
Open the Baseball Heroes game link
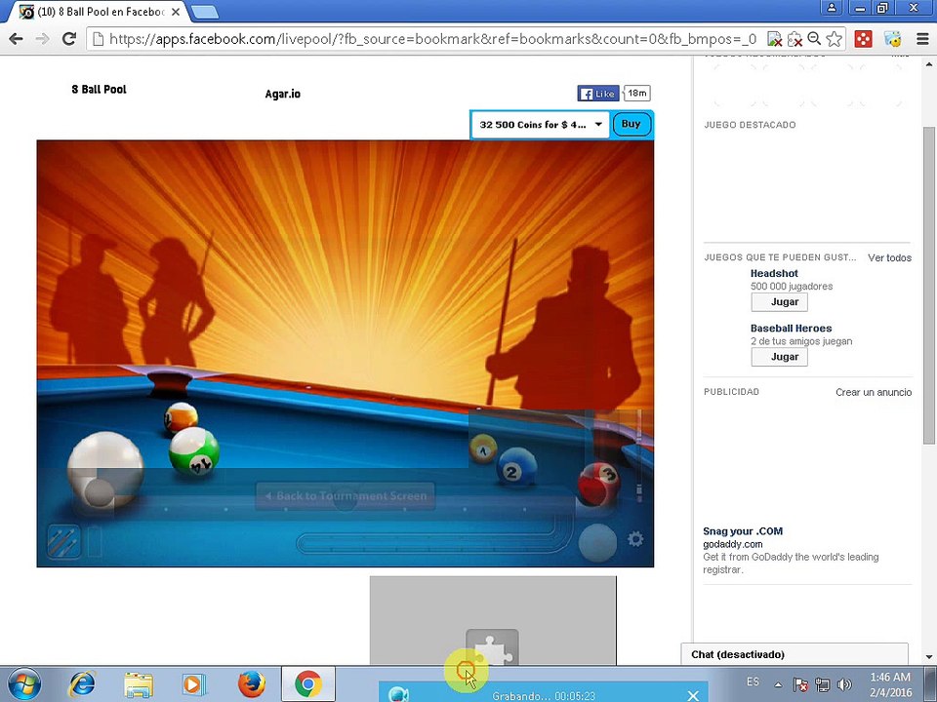[x=791, y=329]
